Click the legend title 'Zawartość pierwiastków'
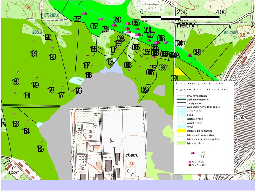256x191 pixels. 199,83
